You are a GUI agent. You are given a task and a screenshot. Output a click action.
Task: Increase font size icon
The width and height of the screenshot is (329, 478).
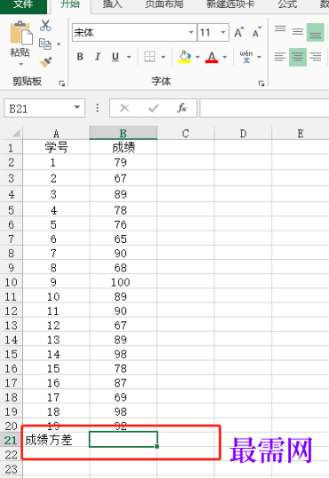(x=239, y=32)
